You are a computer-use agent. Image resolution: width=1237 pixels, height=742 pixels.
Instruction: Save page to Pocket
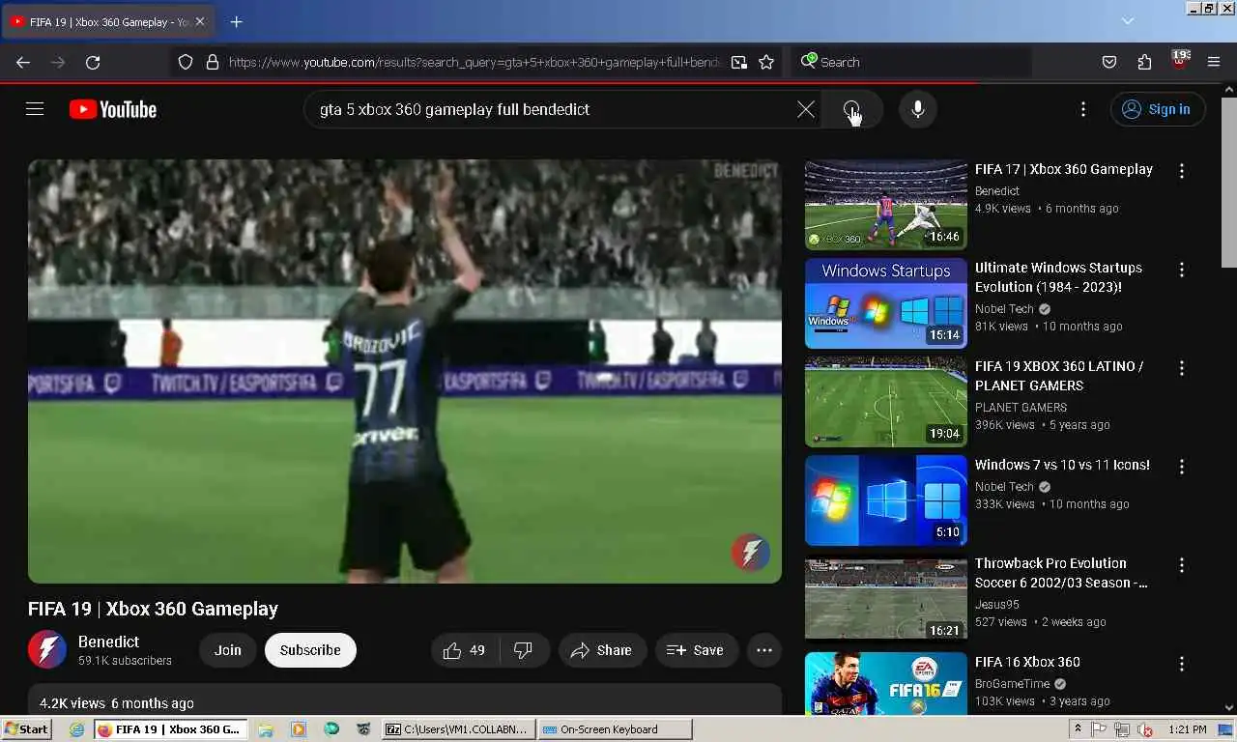click(1109, 62)
